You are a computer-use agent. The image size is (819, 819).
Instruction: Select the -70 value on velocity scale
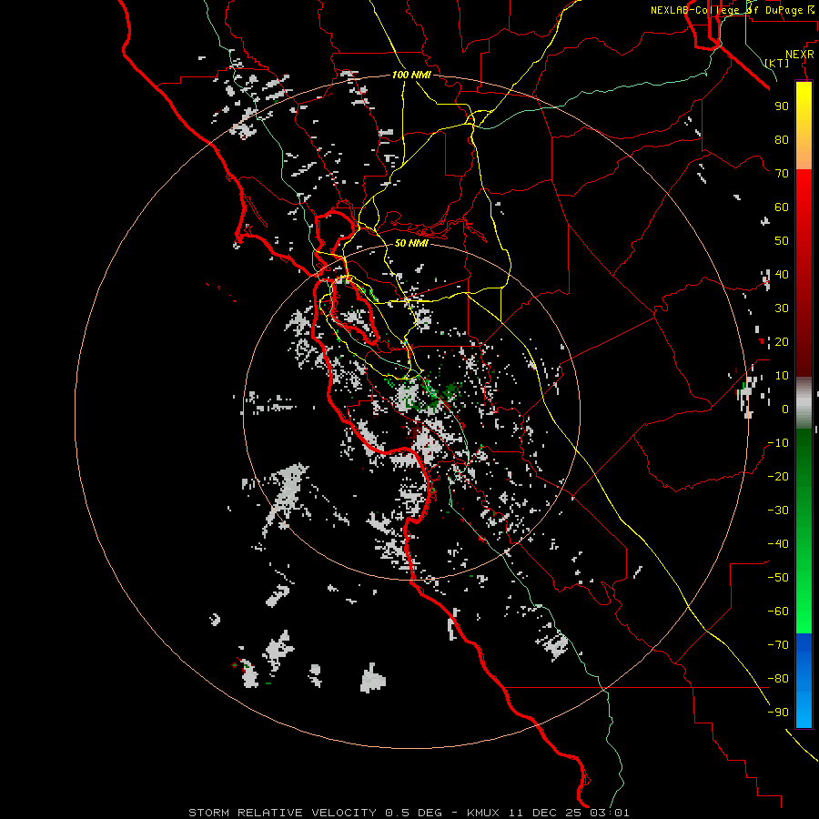778,645
